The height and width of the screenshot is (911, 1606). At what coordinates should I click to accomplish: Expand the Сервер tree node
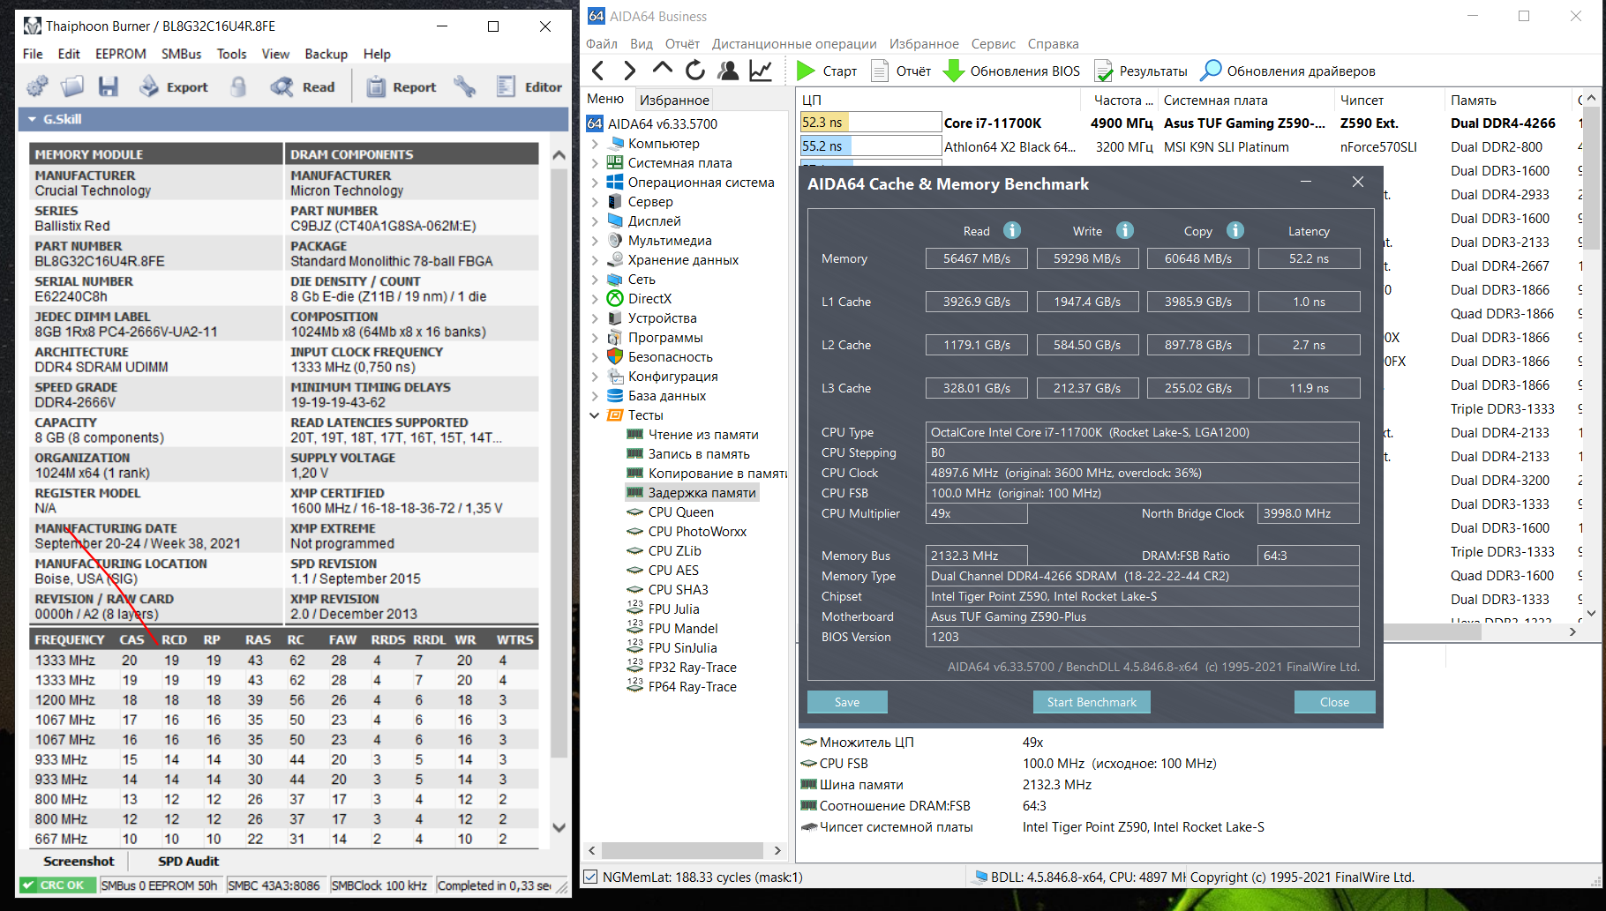point(595,202)
